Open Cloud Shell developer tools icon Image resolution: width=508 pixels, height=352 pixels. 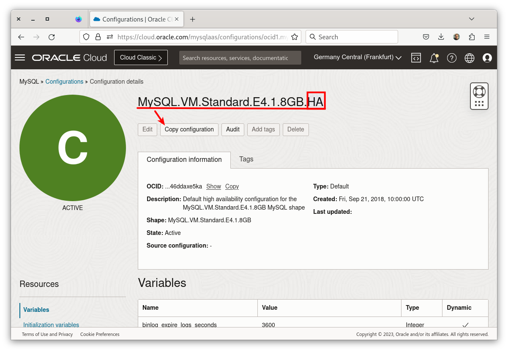pos(416,58)
